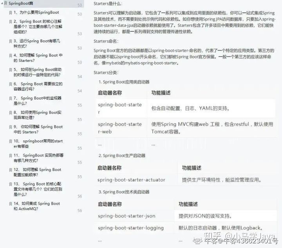
Task: Click the 'Starters分类:' heading text
Action: tap(106, 73)
